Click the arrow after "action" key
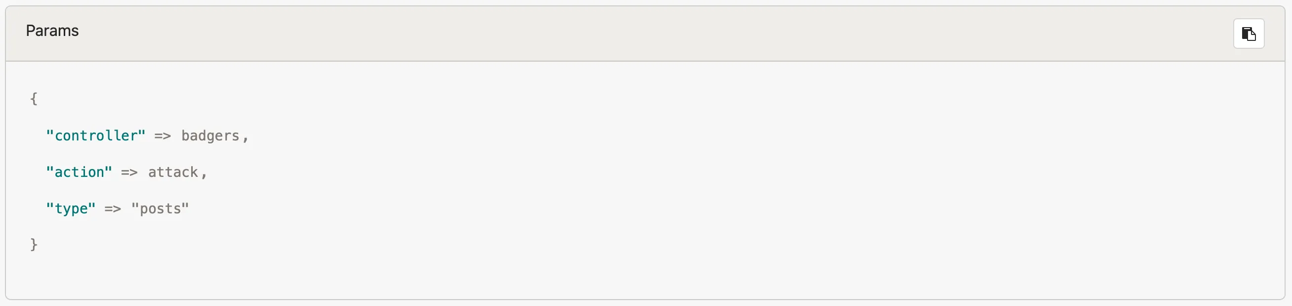This screenshot has width=1292, height=306. tap(129, 172)
